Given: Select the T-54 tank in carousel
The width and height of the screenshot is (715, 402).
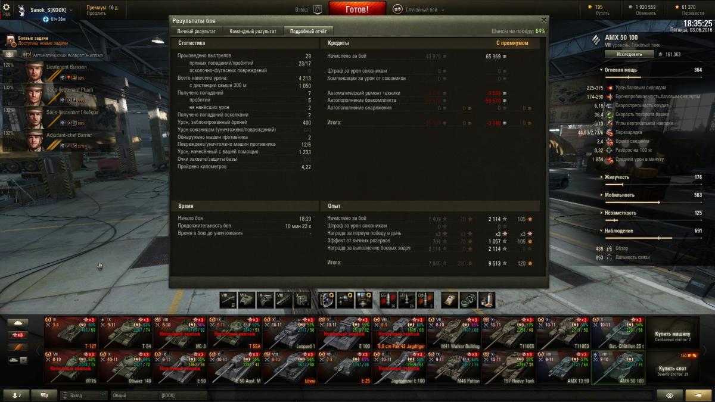Looking at the screenshot, I should click(125, 333).
